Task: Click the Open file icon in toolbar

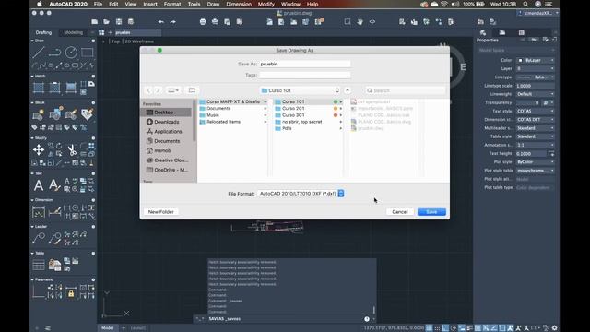Action: click(107, 22)
